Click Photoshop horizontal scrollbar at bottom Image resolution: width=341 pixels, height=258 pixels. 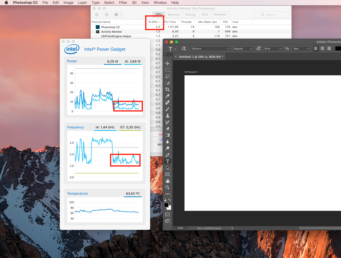tap(320, 228)
